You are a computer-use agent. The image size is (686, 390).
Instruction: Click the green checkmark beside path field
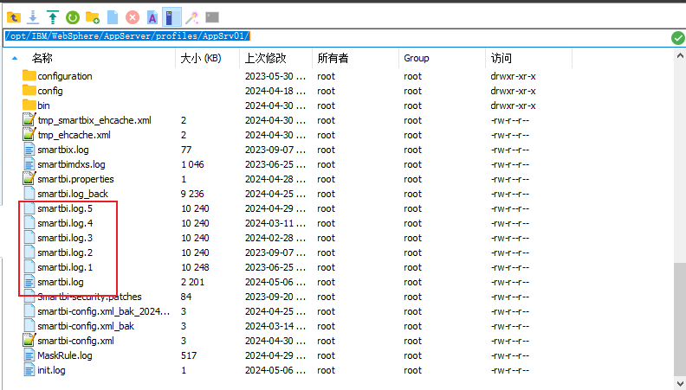(x=677, y=38)
